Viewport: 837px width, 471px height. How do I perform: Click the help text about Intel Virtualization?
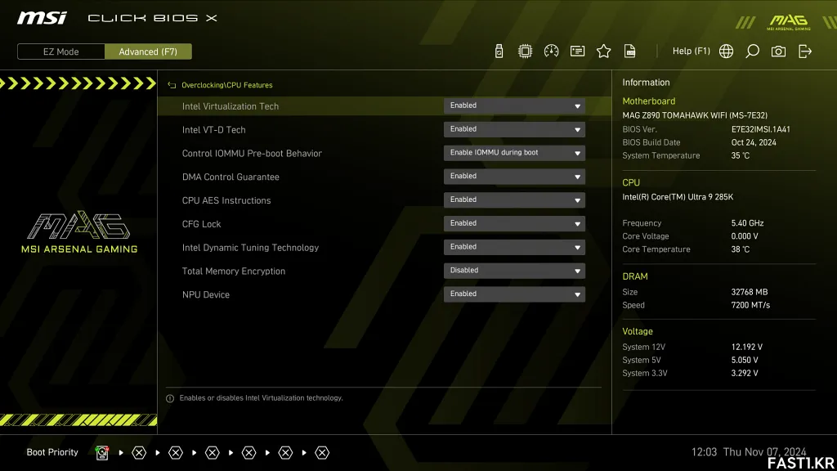coord(261,398)
